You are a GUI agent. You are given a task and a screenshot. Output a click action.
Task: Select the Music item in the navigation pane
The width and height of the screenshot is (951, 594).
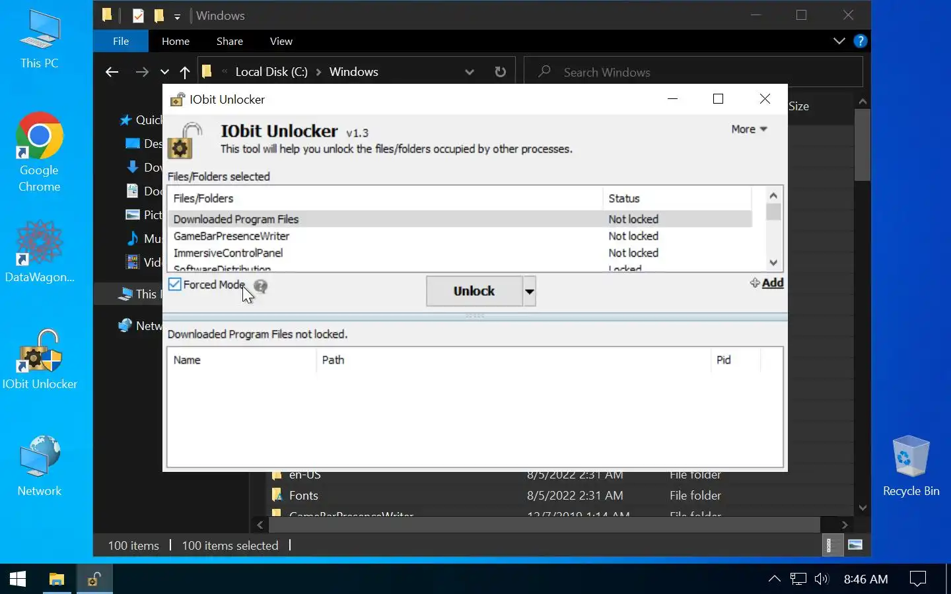pos(143,239)
